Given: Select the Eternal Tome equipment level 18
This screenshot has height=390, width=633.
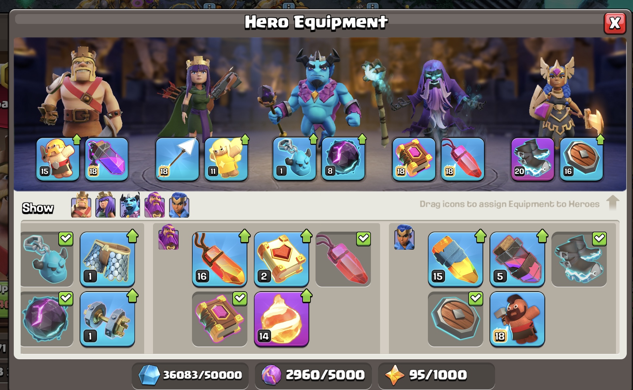Looking at the screenshot, I should coord(414,159).
